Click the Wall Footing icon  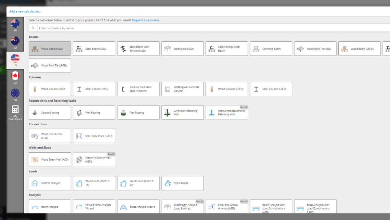tap(79, 113)
